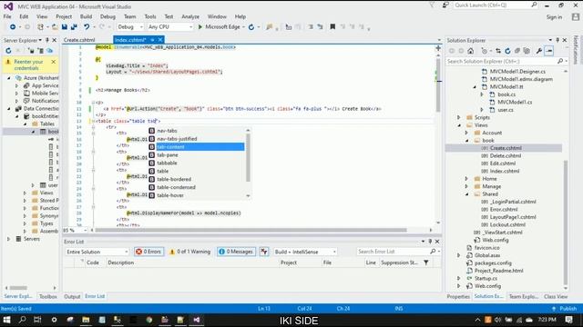Click the Save All toolbar icon
The image size is (583, 327).
(x=74, y=26)
